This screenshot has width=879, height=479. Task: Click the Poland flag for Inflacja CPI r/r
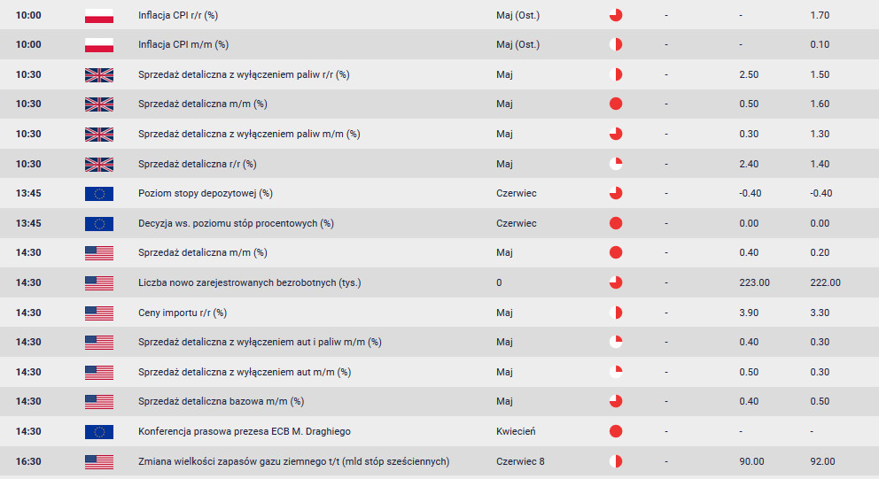[99, 15]
